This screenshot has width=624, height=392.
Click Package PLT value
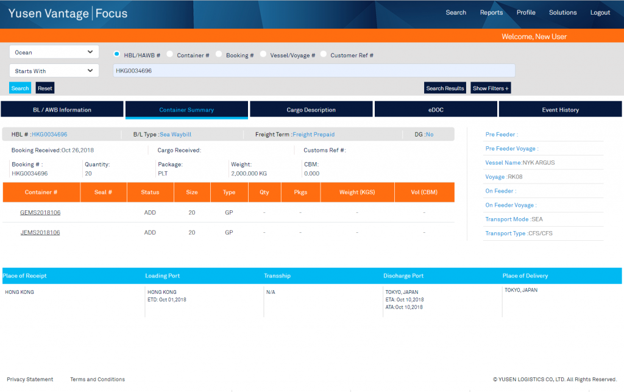(x=163, y=174)
